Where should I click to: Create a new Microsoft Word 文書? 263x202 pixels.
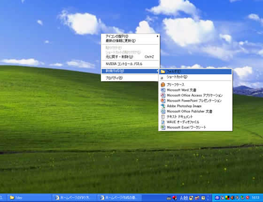click(195, 90)
